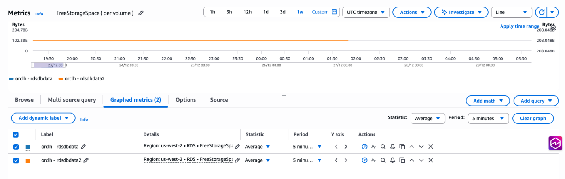Click the search icon in the orclh - rdsdbdata2 row

coord(383,160)
